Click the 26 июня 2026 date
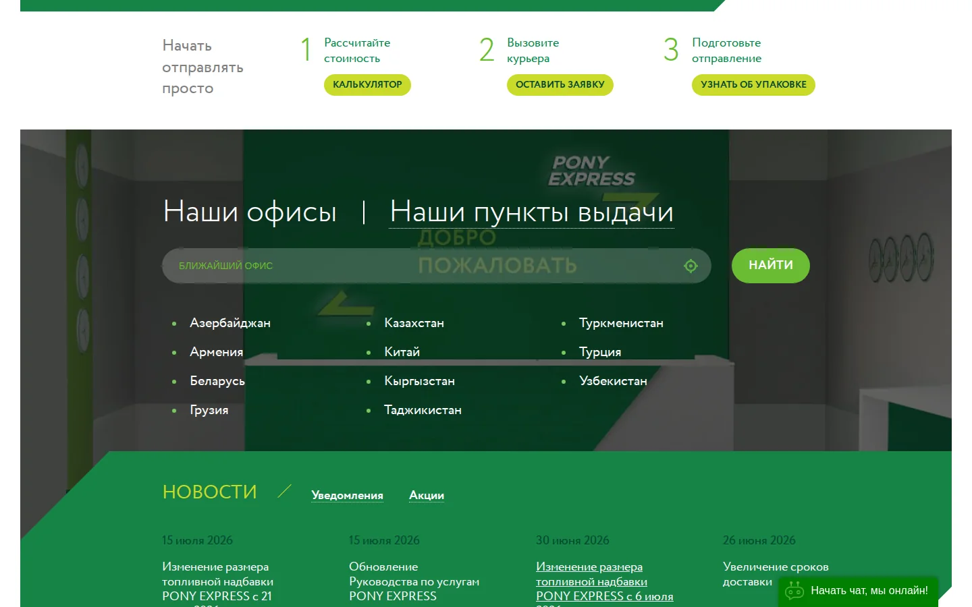 coord(759,540)
